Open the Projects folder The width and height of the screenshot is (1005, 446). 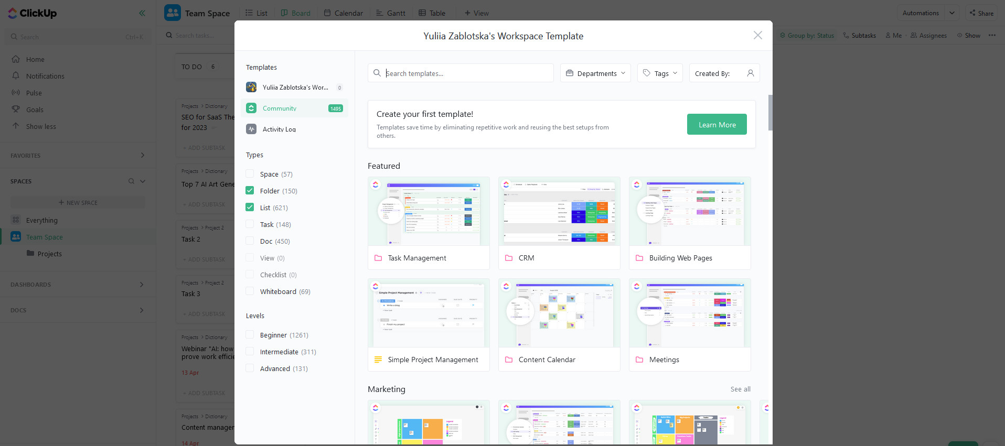pyautogui.click(x=50, y=254)
